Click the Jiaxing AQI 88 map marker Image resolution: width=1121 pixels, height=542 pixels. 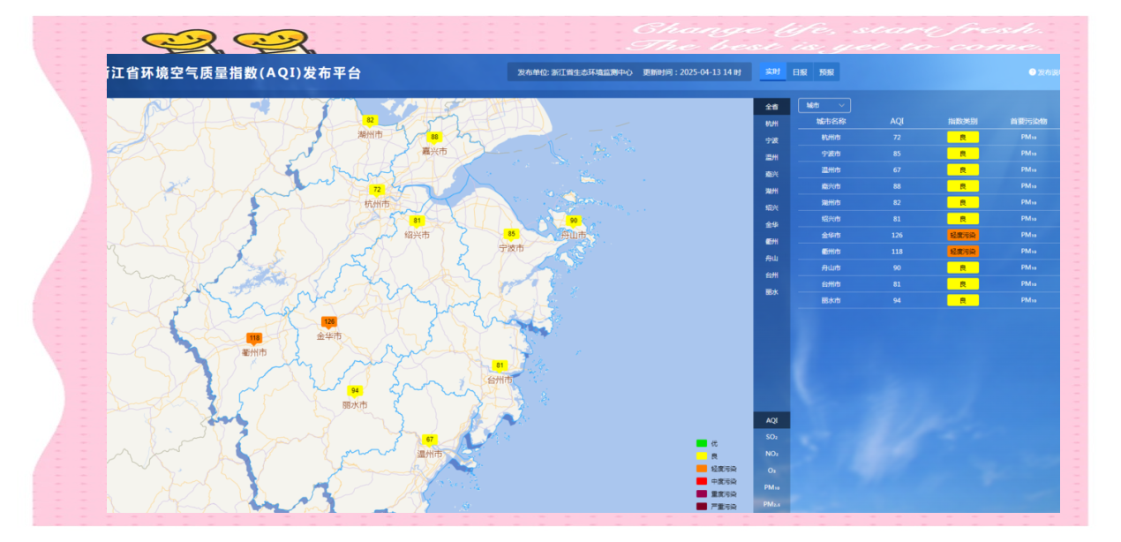tap(434, 137)
